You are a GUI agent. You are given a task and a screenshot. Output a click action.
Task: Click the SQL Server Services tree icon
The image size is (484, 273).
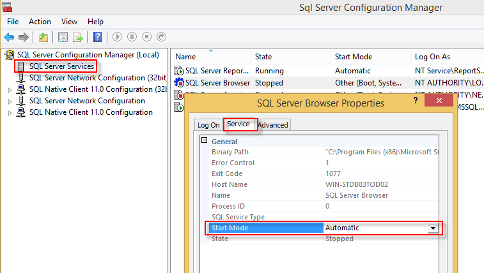tap(21, 66)
